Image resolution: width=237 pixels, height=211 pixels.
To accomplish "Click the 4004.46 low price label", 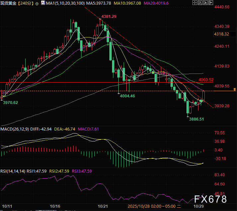I will (x=127, y=96).
